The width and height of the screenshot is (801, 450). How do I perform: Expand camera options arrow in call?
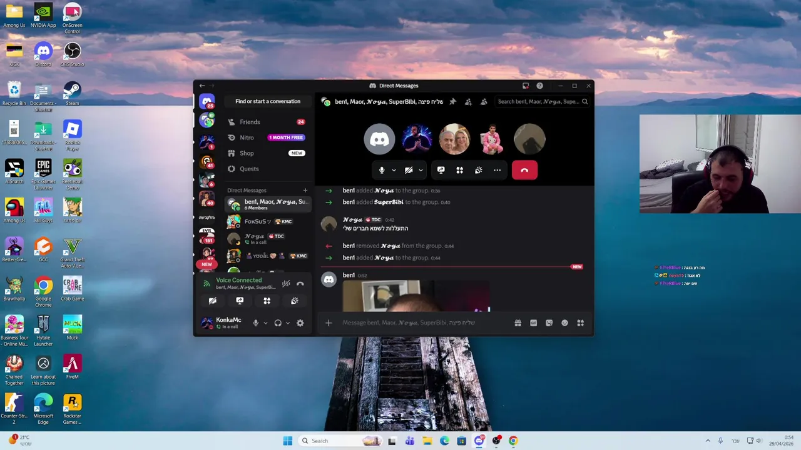point(421,170)
